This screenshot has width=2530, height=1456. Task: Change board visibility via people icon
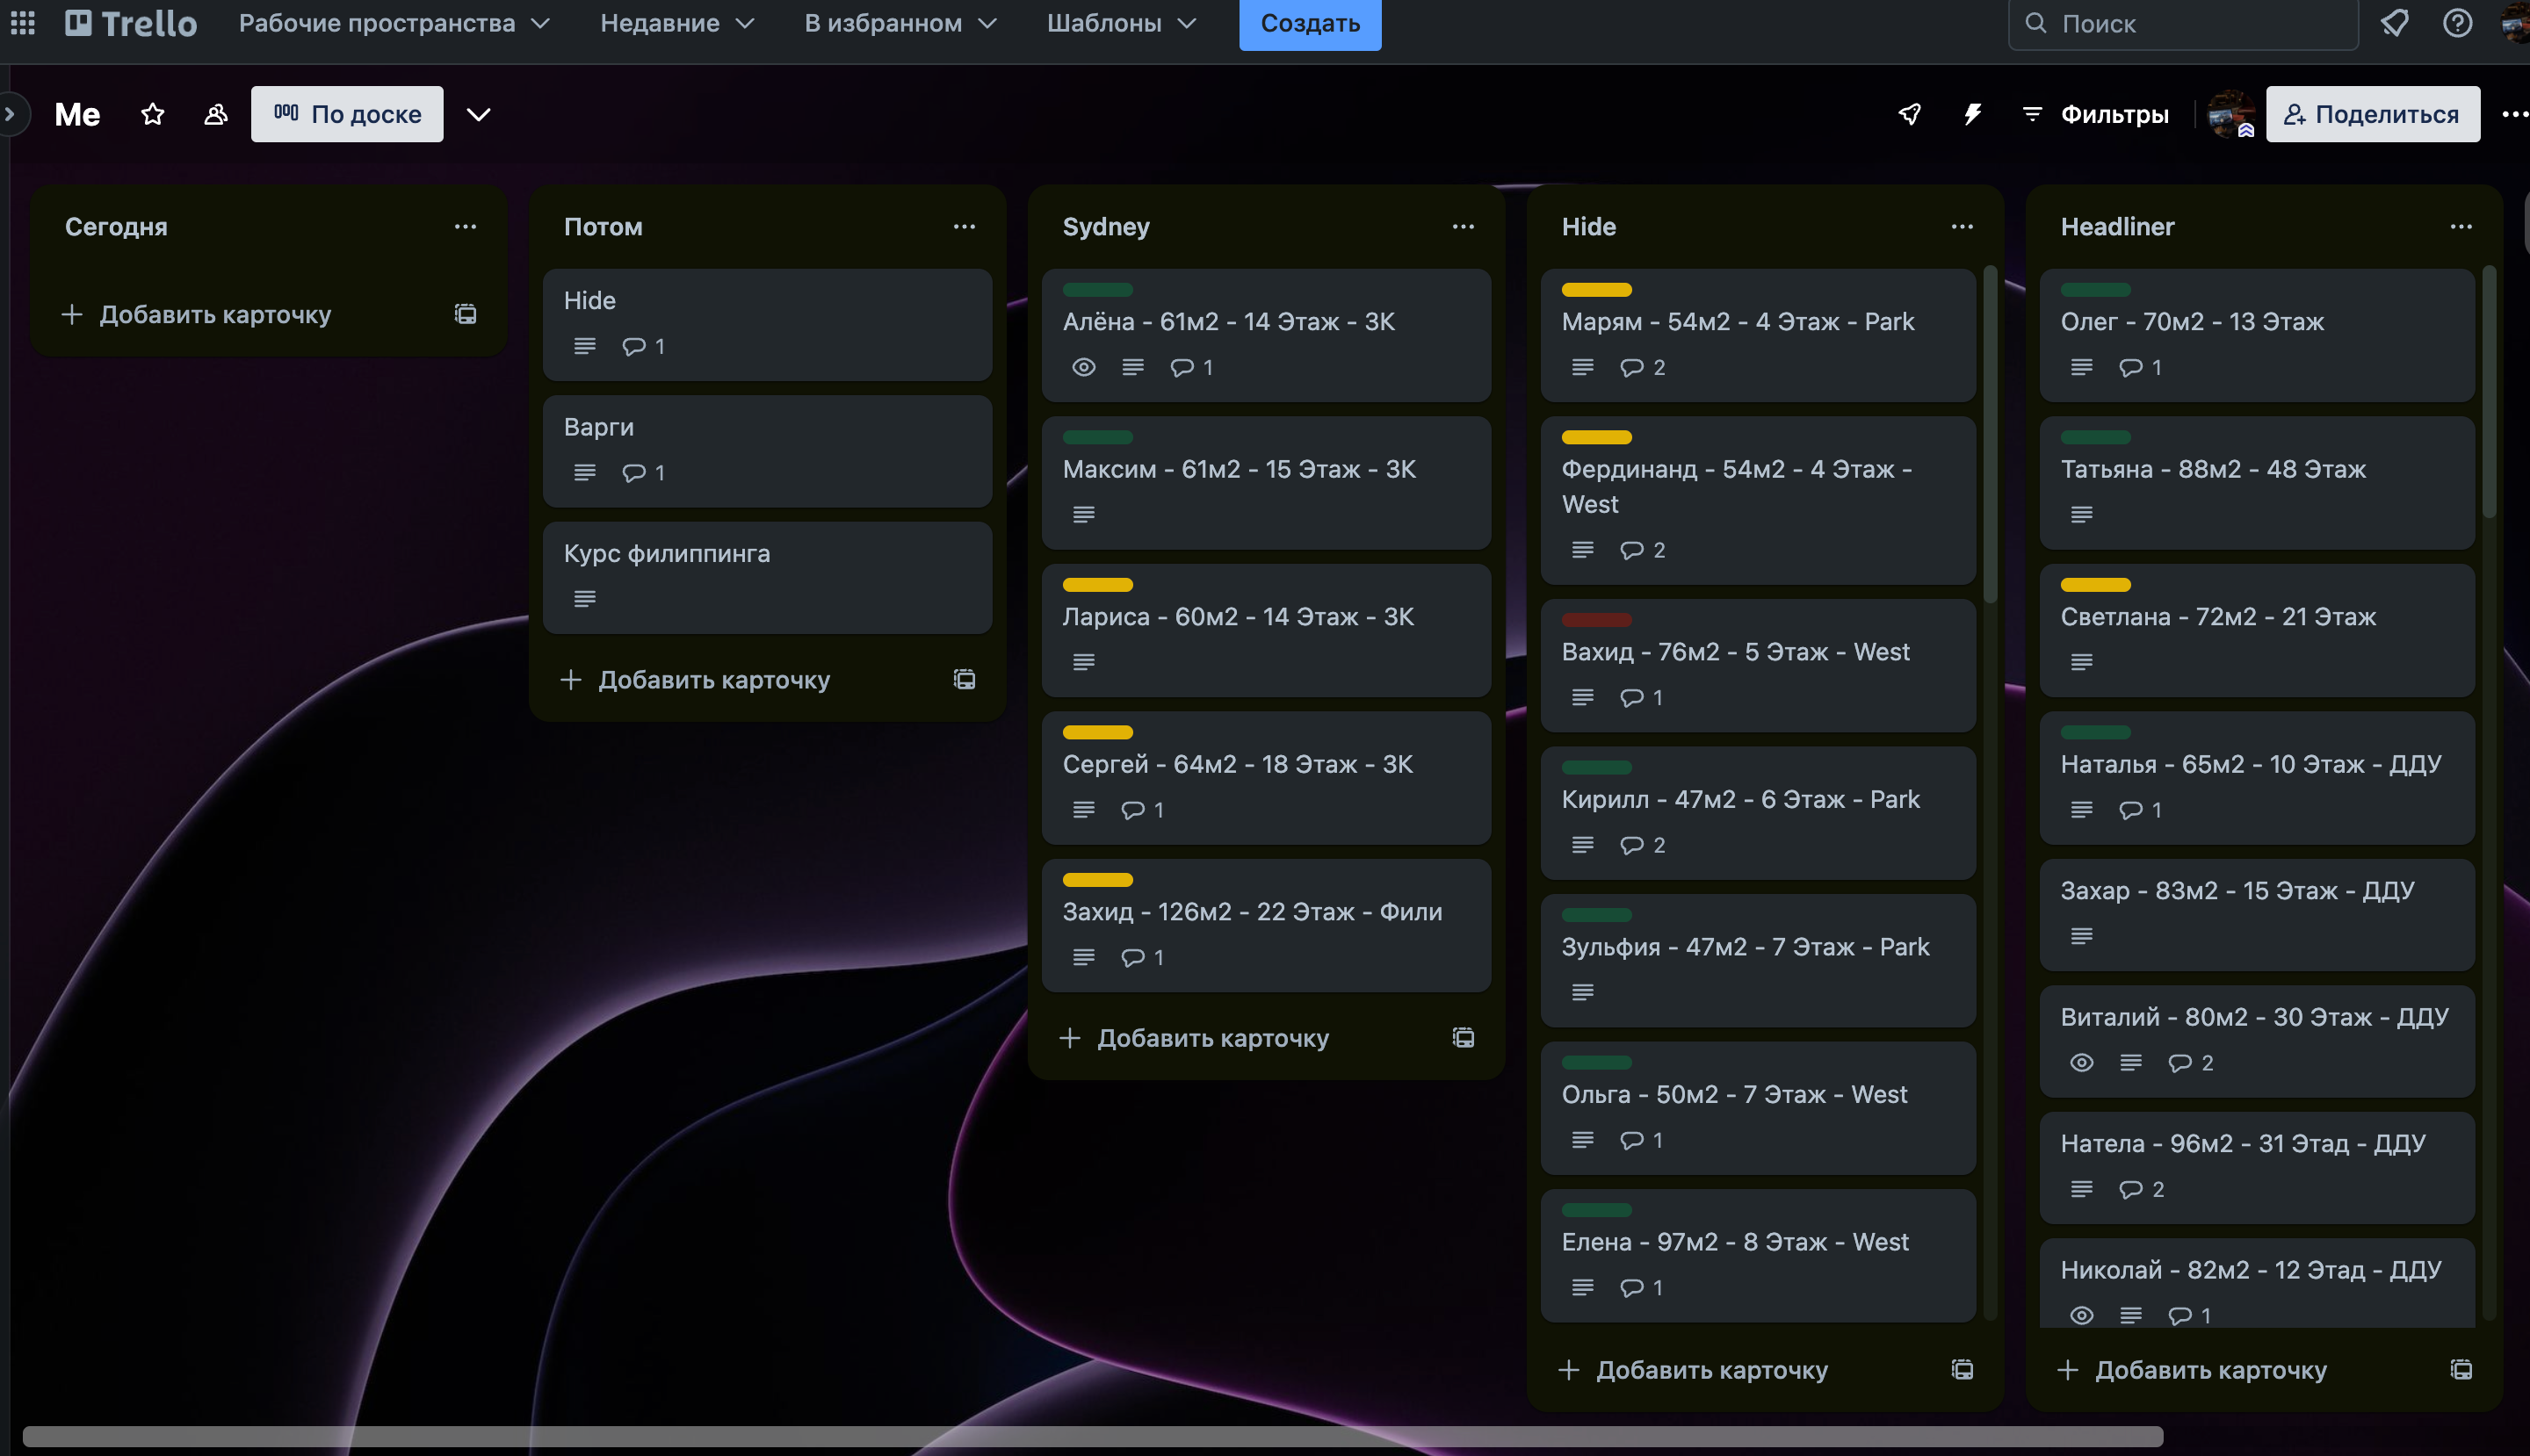pyautogui.click(x=215, y=114)
